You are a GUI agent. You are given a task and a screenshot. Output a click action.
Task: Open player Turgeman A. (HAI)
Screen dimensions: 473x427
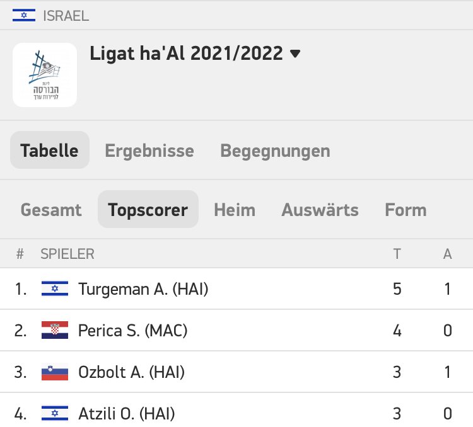(x=143, y=289)
